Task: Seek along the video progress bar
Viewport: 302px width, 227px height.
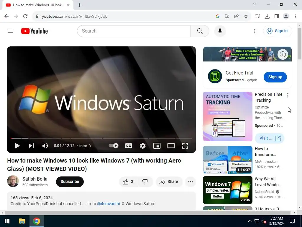Action: click(101, 138)
